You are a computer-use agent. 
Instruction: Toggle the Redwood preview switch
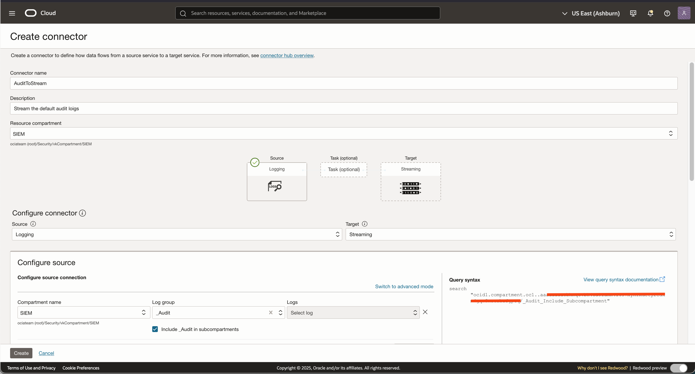(679, 368)
